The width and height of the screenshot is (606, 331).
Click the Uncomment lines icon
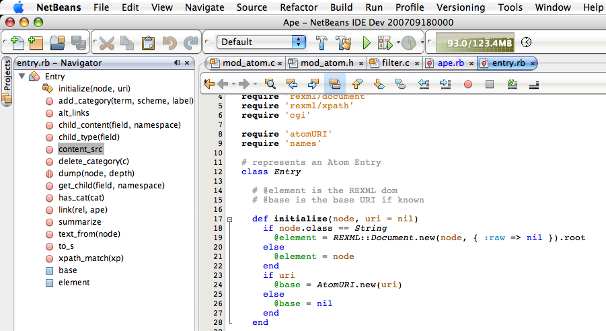[534, 84]
